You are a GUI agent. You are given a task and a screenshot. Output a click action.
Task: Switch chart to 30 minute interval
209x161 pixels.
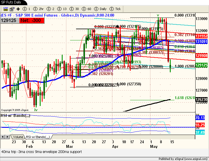pos(75,9)
